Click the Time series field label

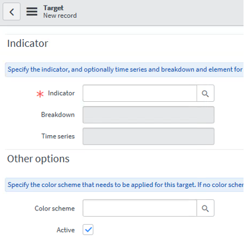[58, 136]
